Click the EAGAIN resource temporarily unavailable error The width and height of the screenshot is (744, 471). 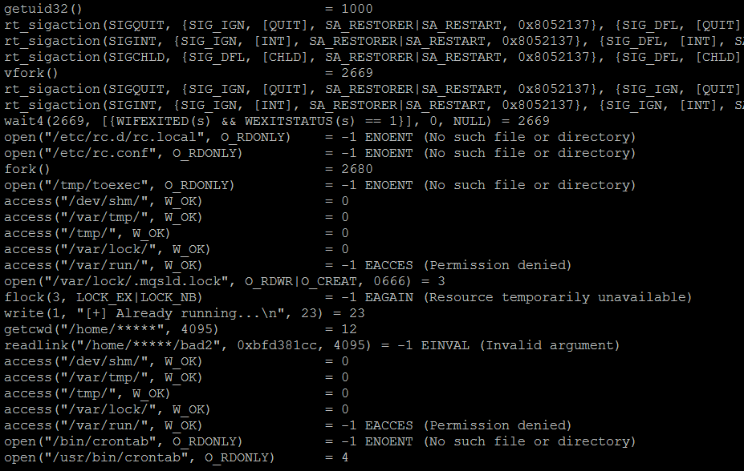pos(528,297)
